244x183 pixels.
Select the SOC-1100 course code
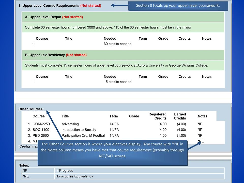coord(41,130)
